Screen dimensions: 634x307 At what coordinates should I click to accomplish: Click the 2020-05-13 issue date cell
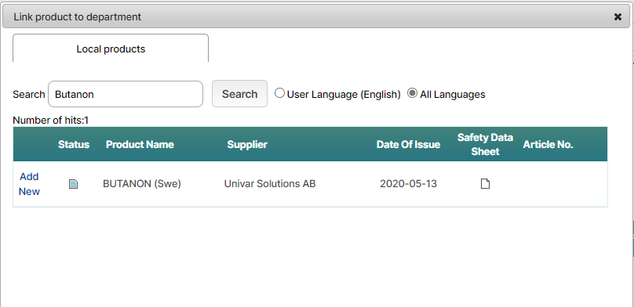click(x=408, y=184)
